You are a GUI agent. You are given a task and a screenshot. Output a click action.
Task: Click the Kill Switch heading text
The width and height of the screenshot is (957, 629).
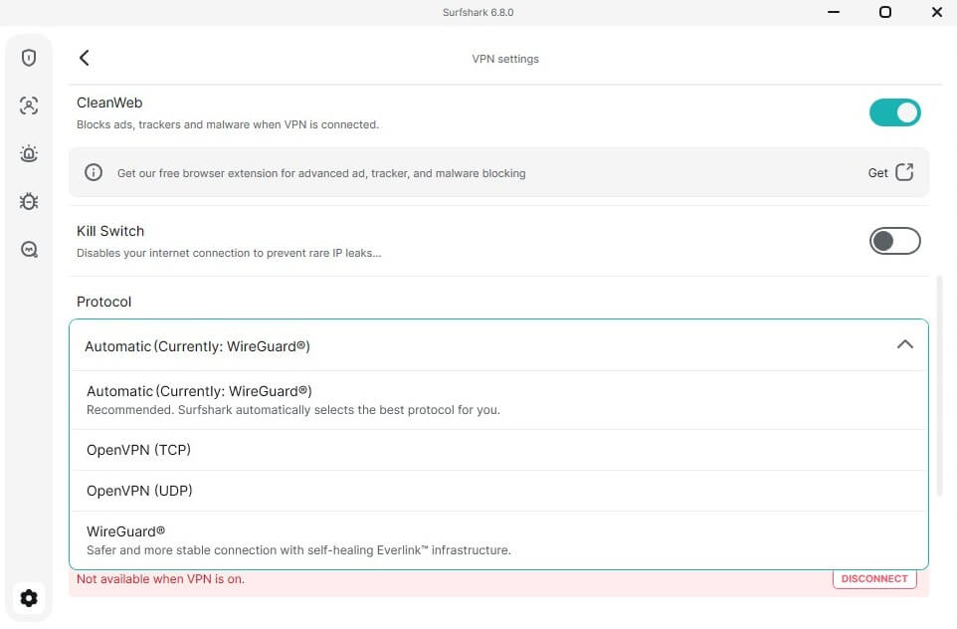[110, 231]
